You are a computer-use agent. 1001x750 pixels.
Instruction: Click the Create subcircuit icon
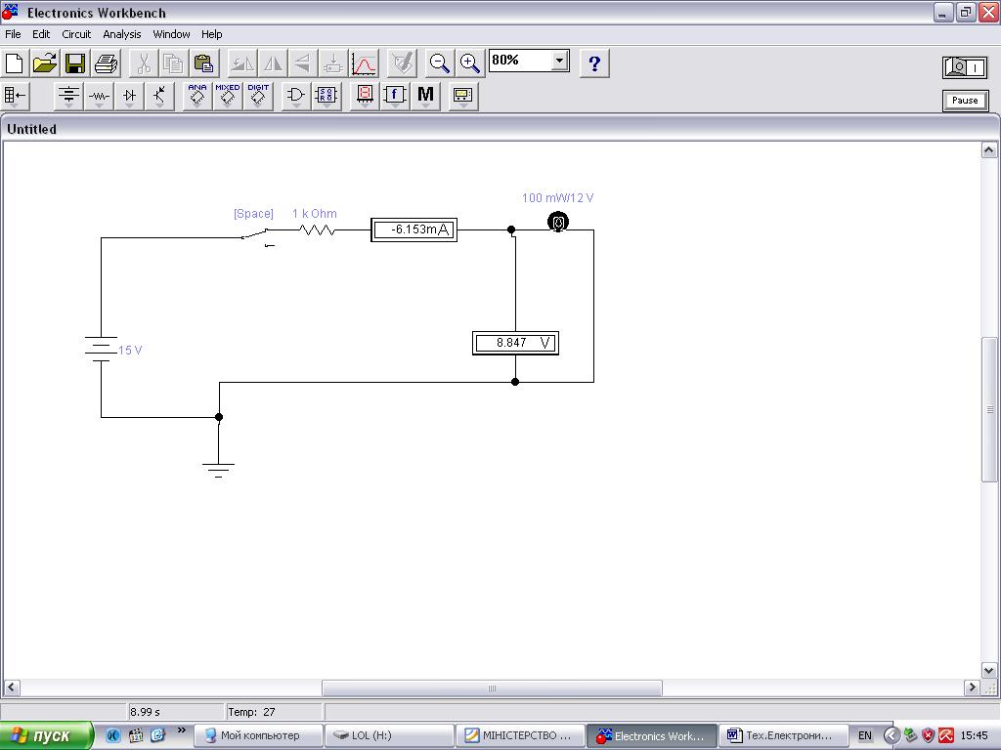[x=333, y=63]
